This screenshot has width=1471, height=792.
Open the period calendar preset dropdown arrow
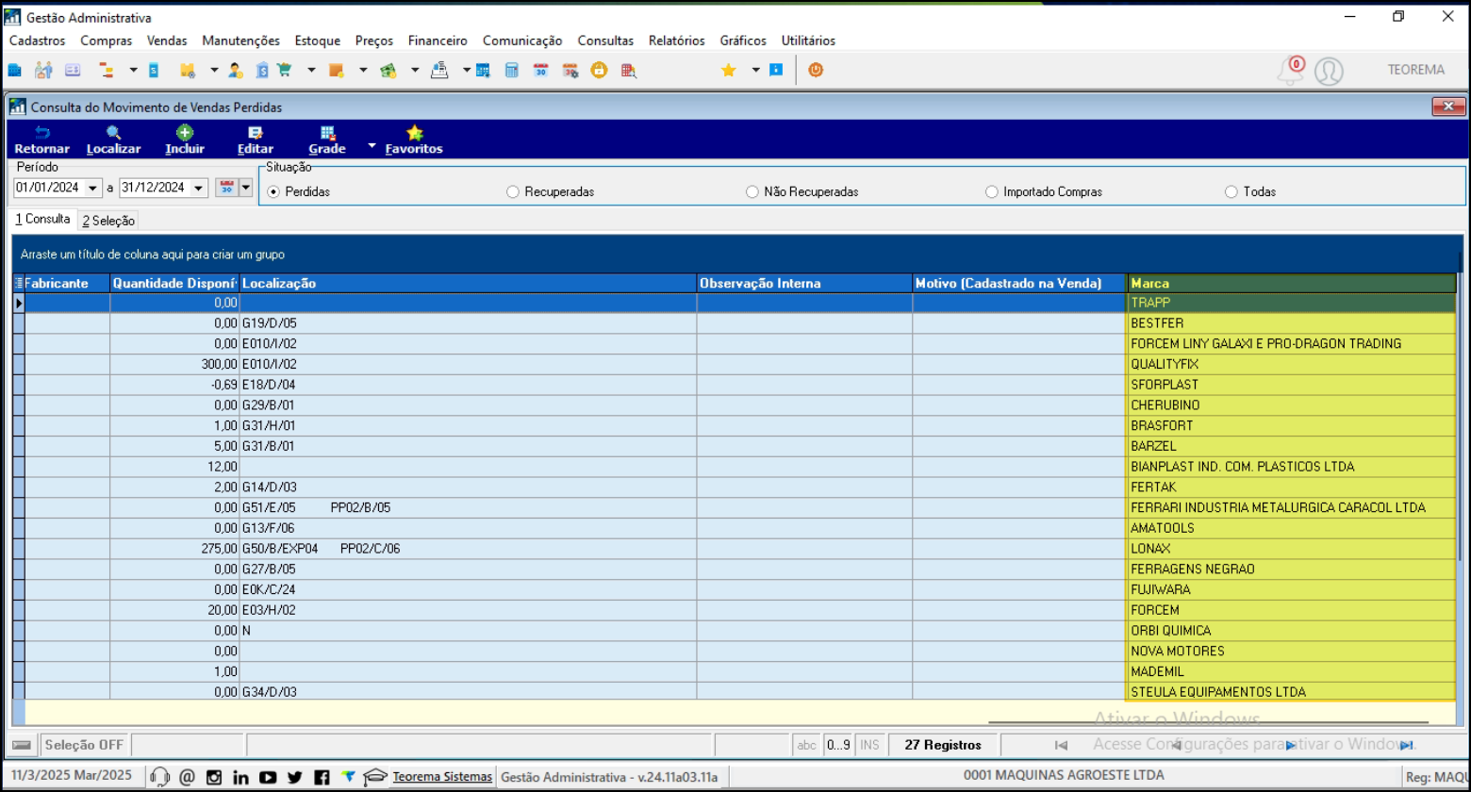(x=246, y=188)
